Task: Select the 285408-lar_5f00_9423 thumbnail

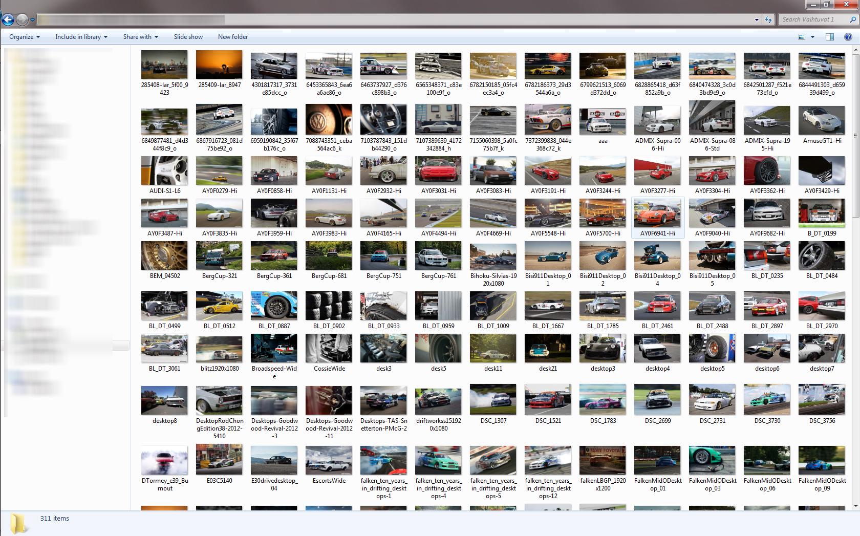Action: click(164, 66)
